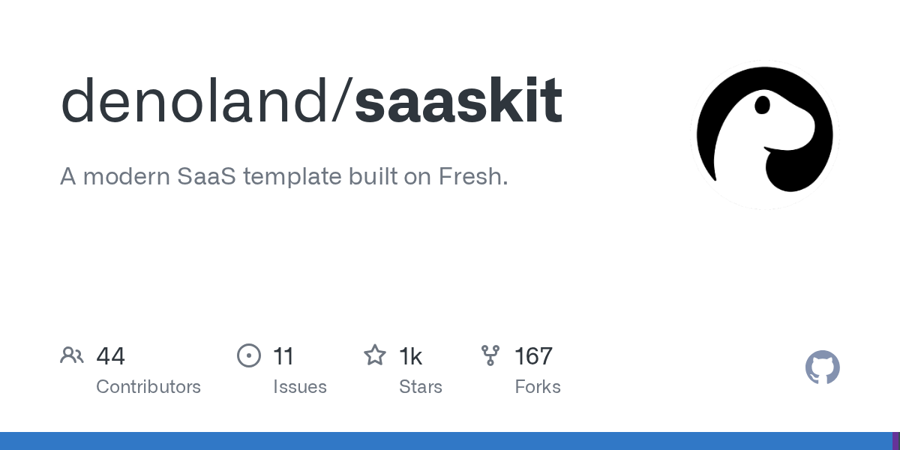This screenshot has height=450, width=900.
Task: Click the Contributors people icon
Action: [x=72, y=355]
